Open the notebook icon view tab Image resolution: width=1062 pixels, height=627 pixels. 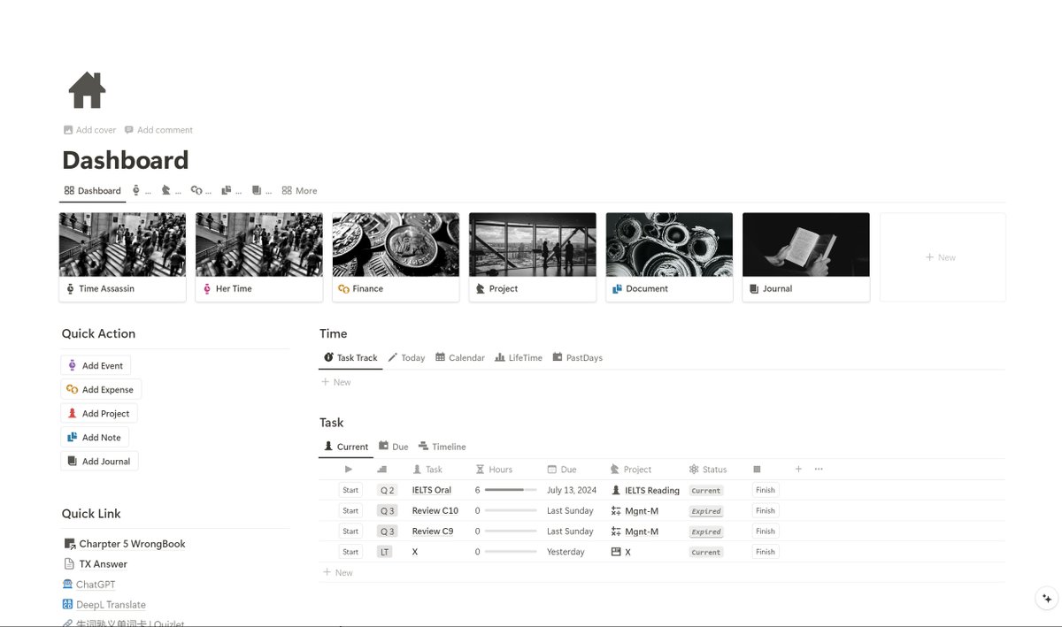[x=261, y=190]
